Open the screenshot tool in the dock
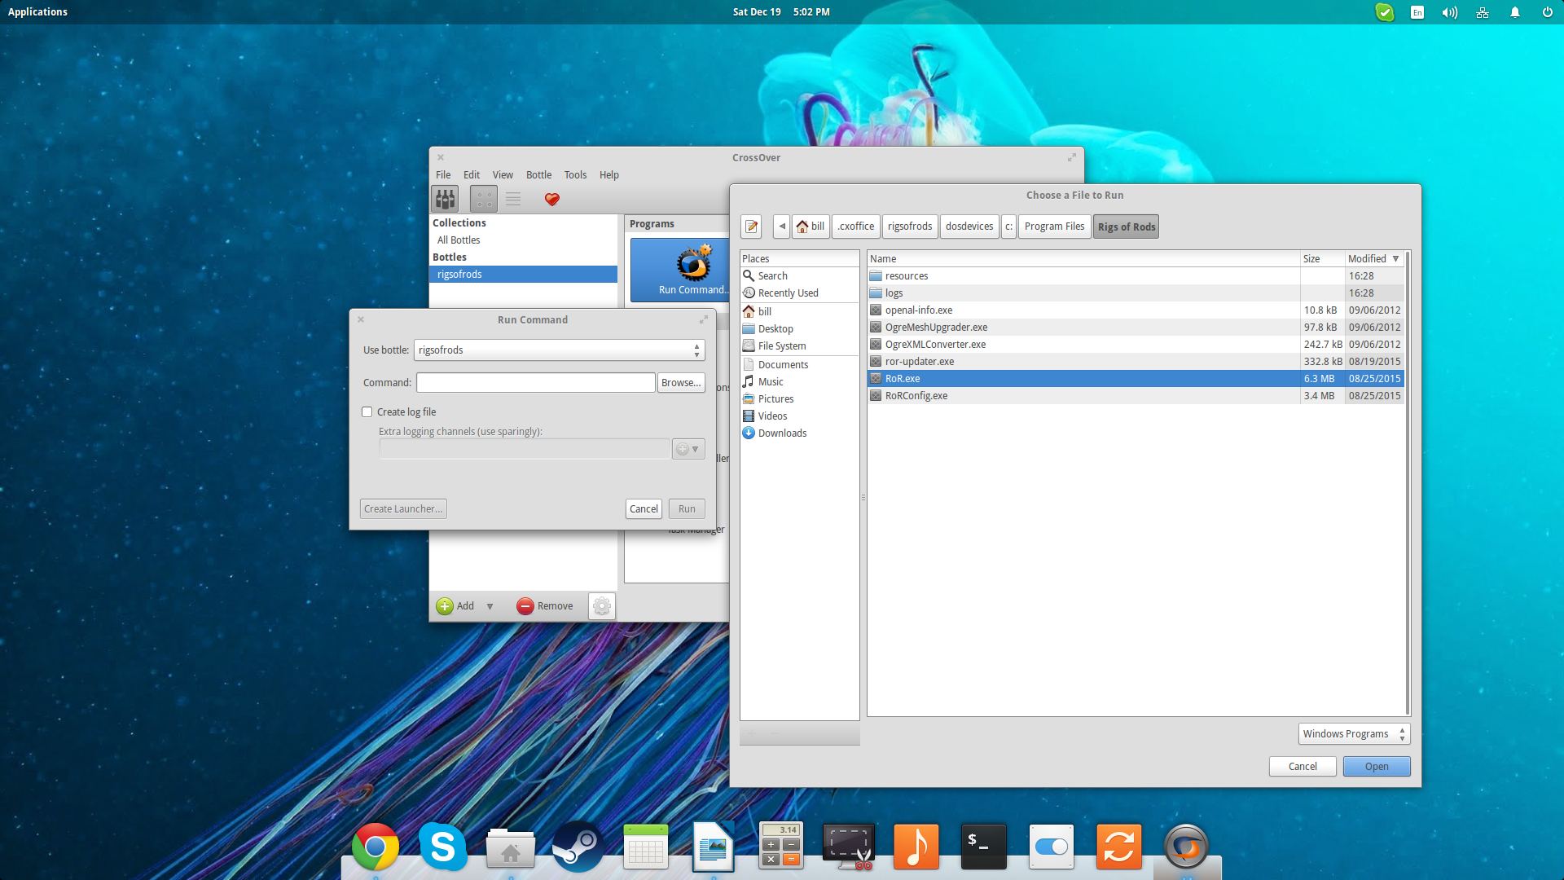Viewport: 1564px width, 880px height. [849, 847]
